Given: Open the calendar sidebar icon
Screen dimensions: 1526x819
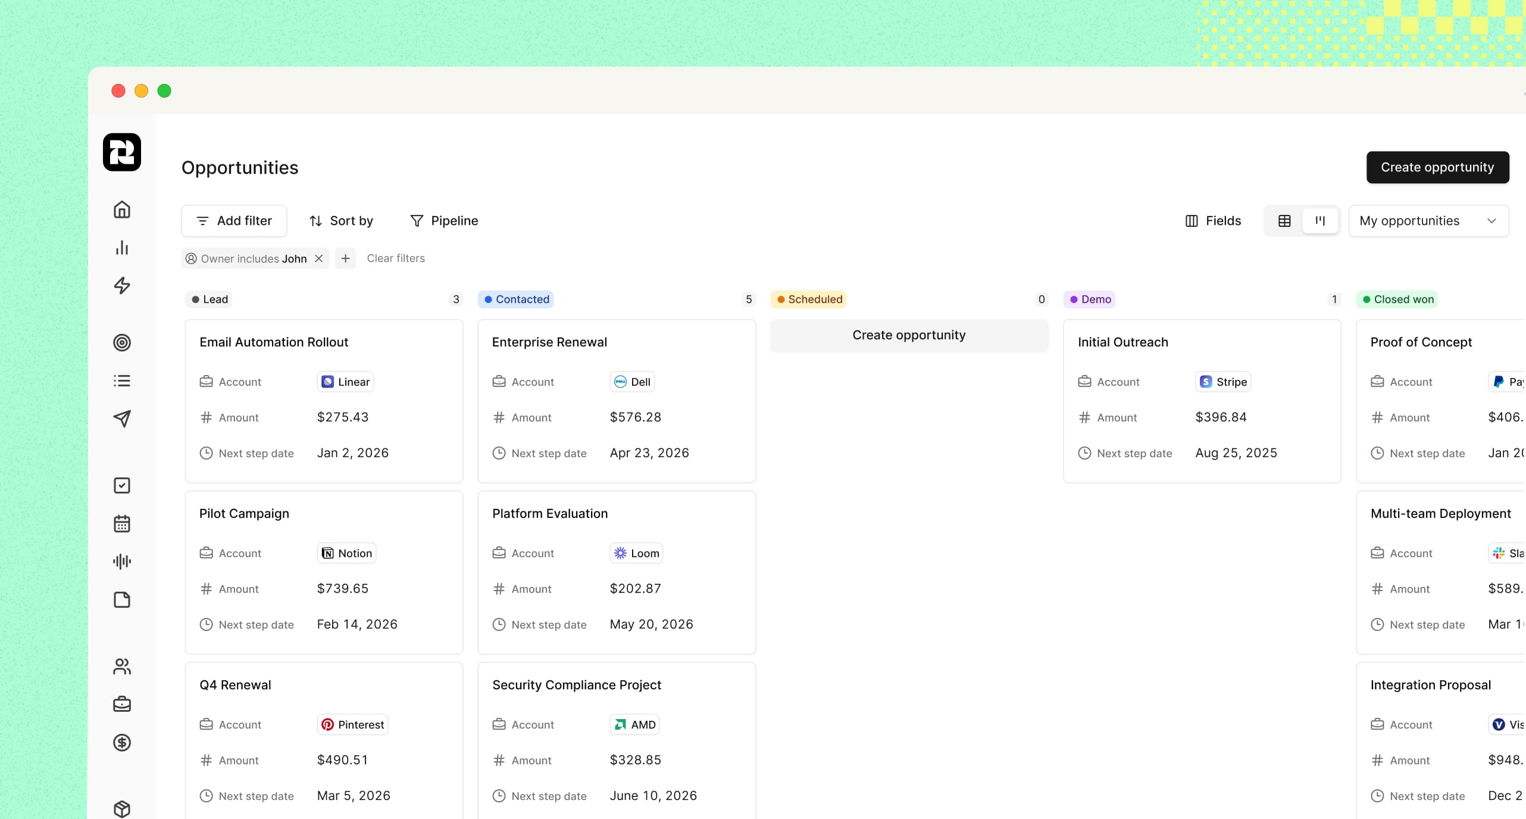Looking at the screenshot, I should point(122,524).
